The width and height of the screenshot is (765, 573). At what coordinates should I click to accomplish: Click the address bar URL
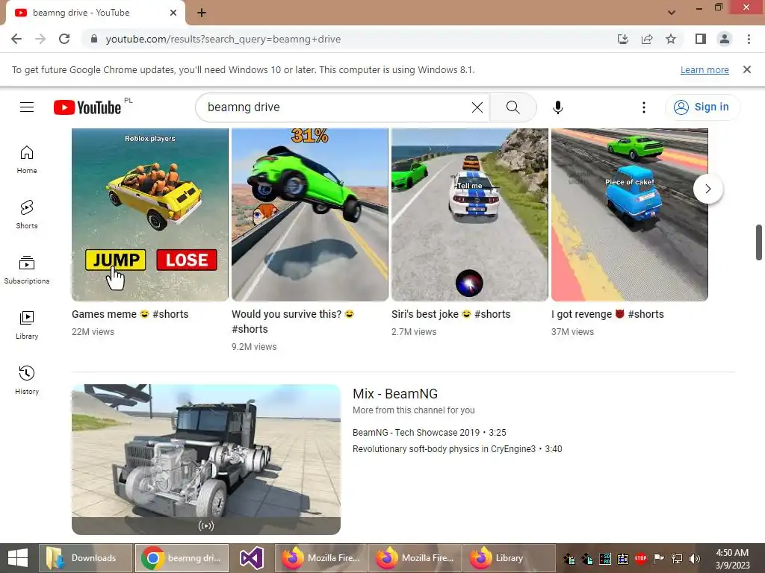pos(223,39)
